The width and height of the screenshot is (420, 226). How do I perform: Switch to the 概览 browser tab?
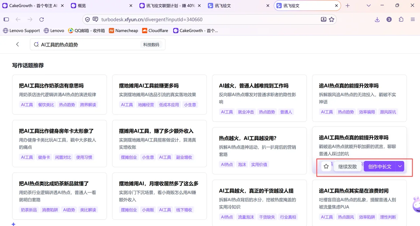pyautogui.click(x=101, y=6)
